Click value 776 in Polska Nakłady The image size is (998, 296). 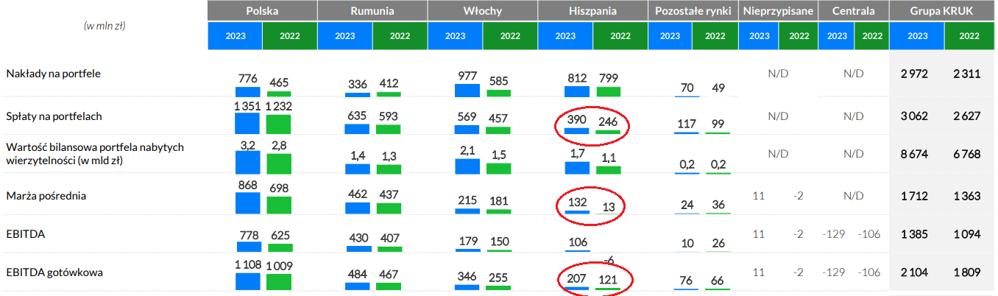[247, 78]
